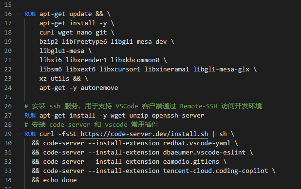Click the RUN keyword on line 27

click(30, 116)
